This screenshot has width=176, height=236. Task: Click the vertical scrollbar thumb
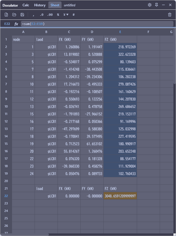click(x=175, y=56)
